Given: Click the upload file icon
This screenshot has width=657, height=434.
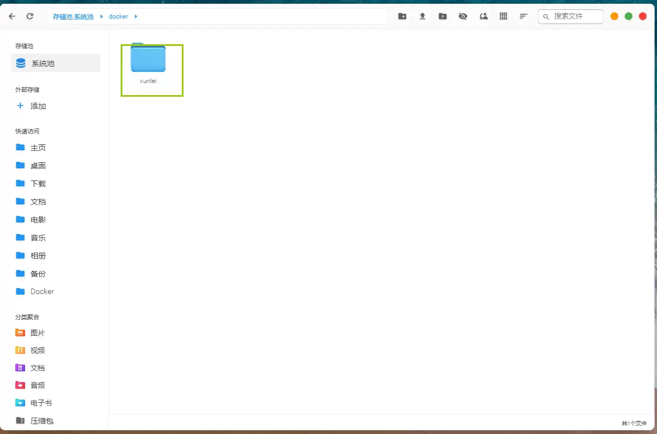Looking at the screenshot, I should 422,16.
